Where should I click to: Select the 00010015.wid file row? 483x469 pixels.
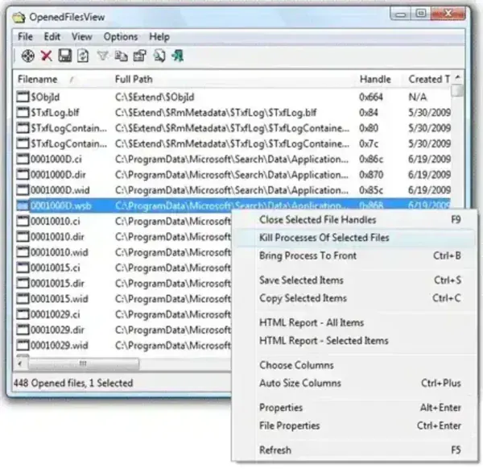pos(123,298)
